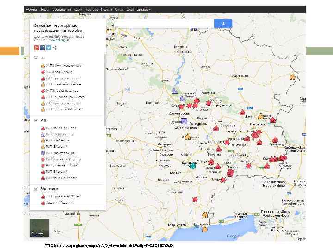Click the orange marker near the northeastern border
The height and width of the screenshot is (250, 333).
click(x=292, y=76)
